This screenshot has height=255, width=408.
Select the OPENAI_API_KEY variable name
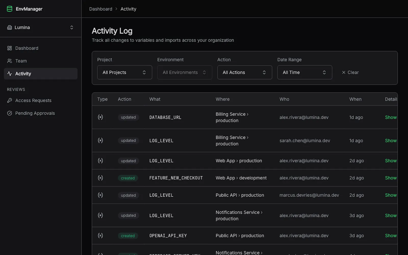[168, 236]
